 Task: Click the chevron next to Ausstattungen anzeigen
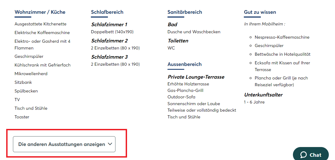tap(110, 144)
